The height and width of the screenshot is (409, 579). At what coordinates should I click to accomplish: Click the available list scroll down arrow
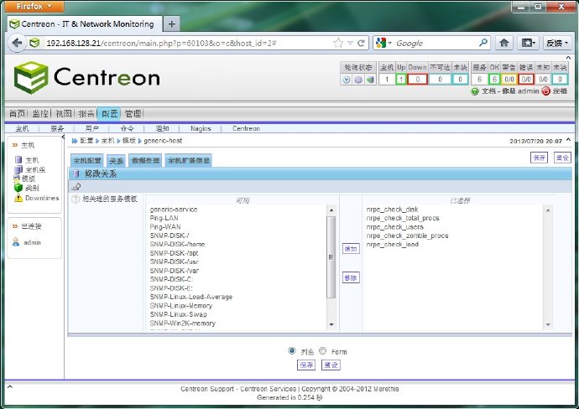click(331, 324)
